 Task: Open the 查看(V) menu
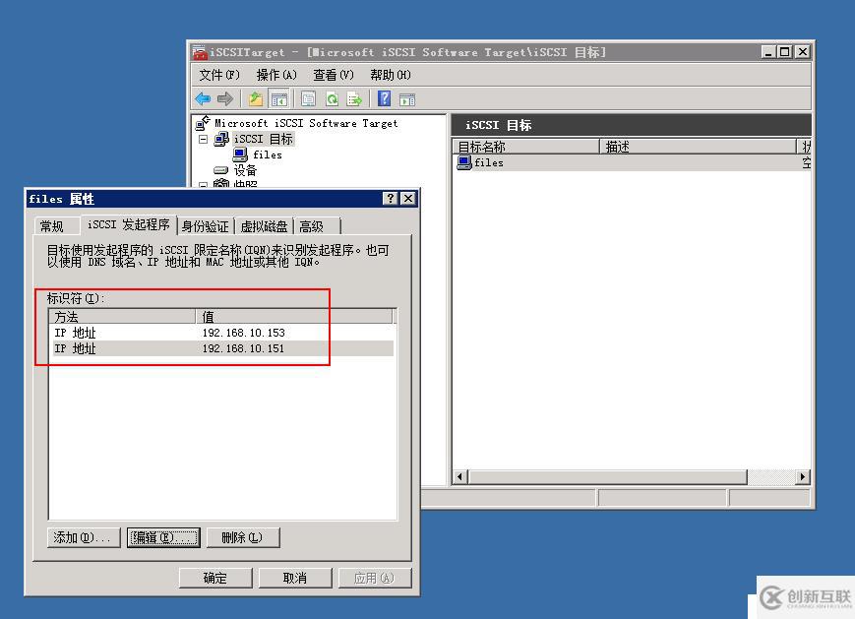[x=334, y=75]
